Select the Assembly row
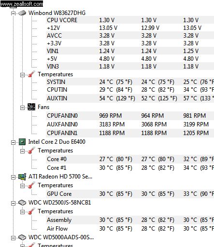 coord(130,220)
